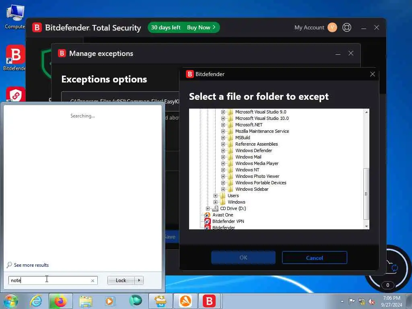Screen dimensions: 412x309
Task: Click the Lock button in Start menu
Action: pos(121,280)
